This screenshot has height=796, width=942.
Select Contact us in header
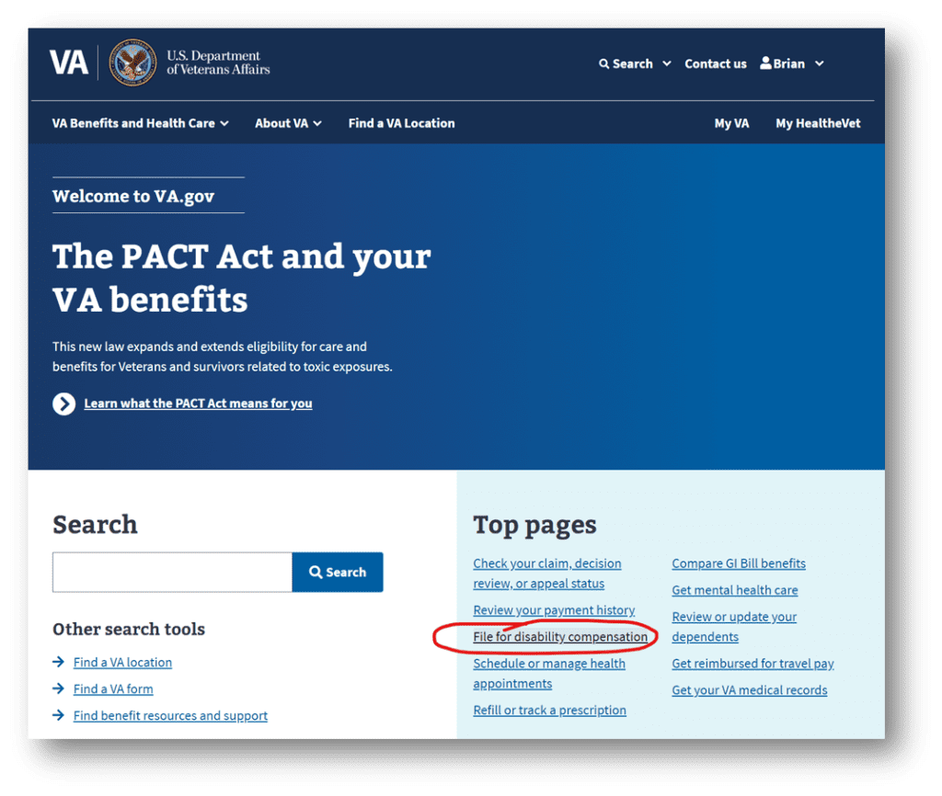pyautogui.click(x=715, y=63)
